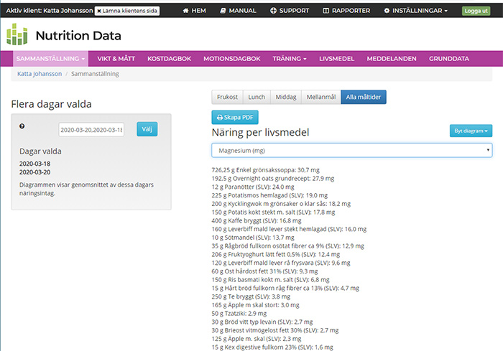Expand the INSTÄLLNINGAR dropdown menu

point(415,11)
